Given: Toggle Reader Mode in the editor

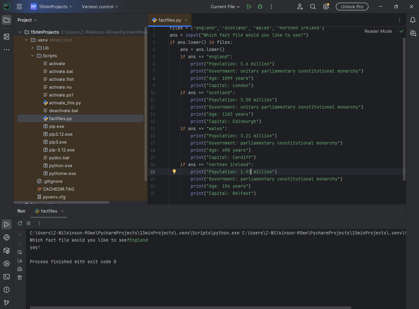Looking at the screenshot, I should pos(378,31).
